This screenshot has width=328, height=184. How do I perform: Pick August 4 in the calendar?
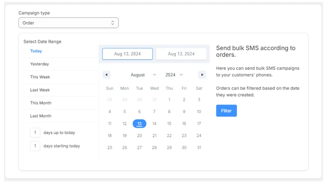coord(109,112)
